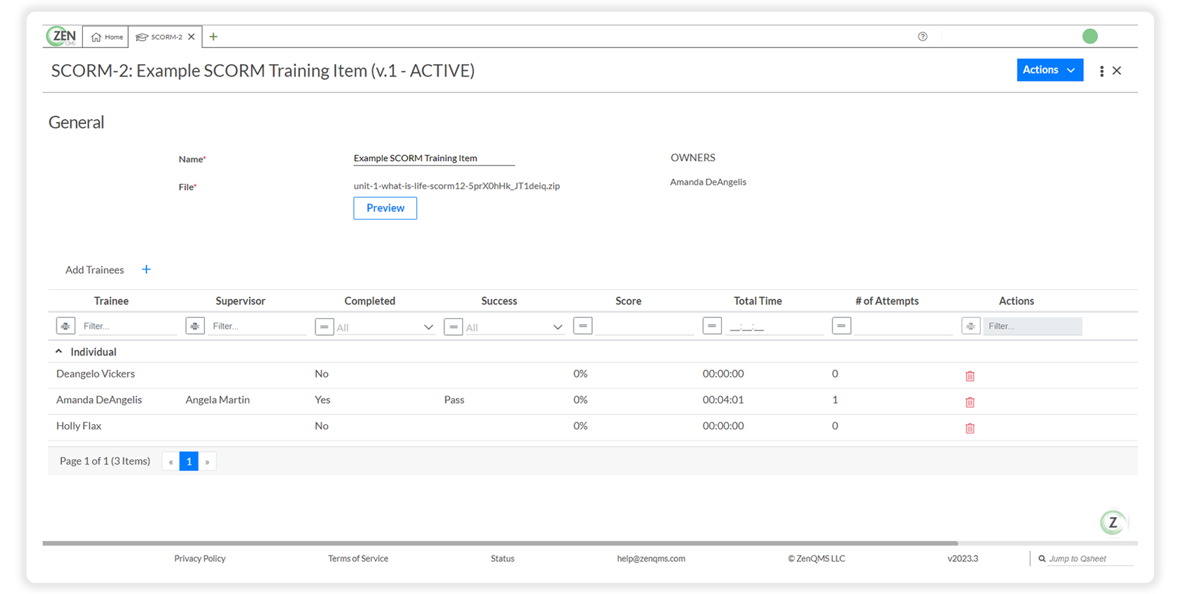Click the Name field containing Example SCORM Training Item
This screenshot has width=1180, height=594.
pos(433,158)
